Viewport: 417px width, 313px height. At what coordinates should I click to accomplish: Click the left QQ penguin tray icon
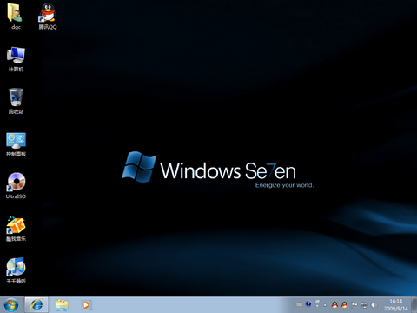coord(334,305)
